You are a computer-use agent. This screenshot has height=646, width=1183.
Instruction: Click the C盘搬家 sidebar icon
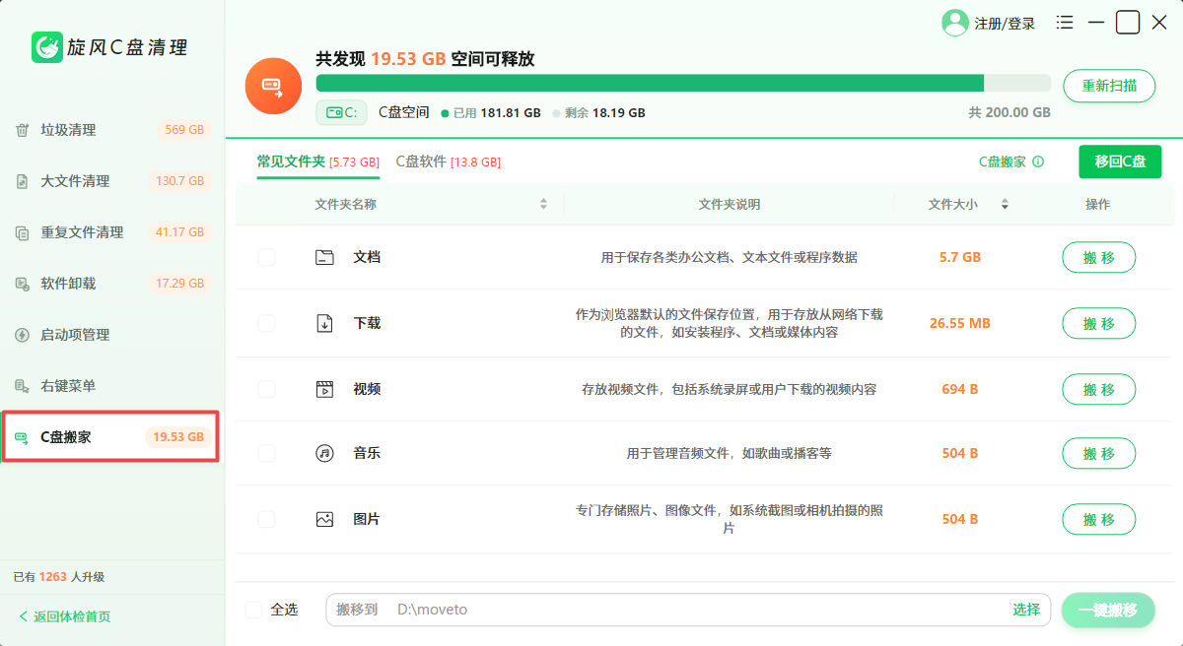pos(22,437)
